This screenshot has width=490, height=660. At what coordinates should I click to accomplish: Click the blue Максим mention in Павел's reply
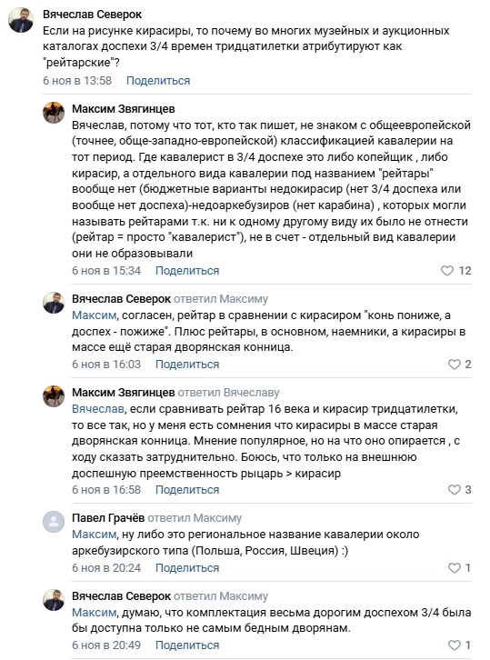(x=94, y=535)
